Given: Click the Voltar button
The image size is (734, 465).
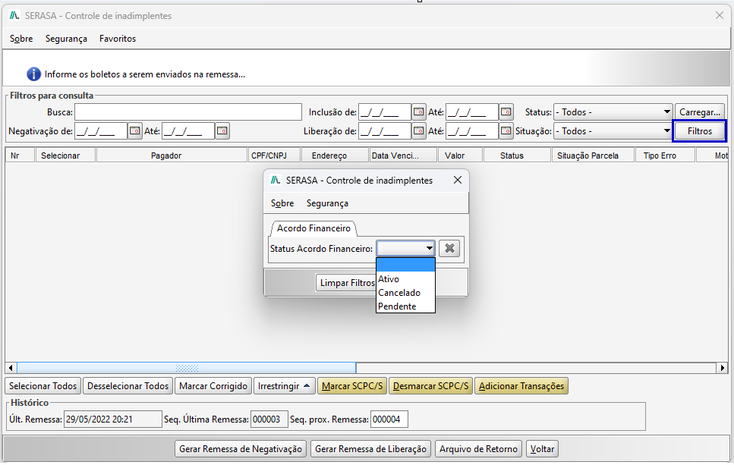Looking at the screenshot, I should pyautogui.click(x=542, y=448).
